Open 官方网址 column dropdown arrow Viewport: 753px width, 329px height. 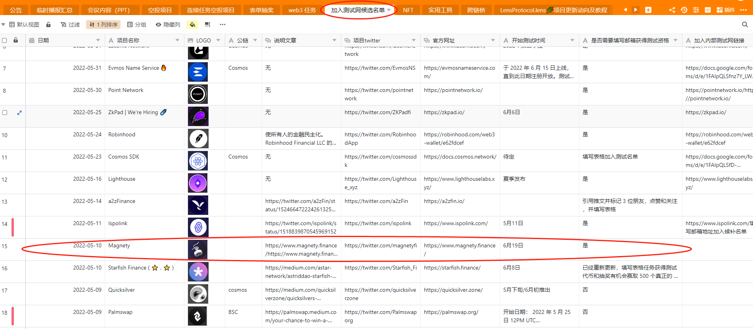pos(493,40)
